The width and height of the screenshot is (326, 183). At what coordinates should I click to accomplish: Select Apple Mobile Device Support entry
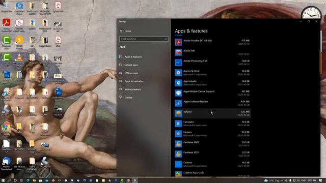(212, 93)
